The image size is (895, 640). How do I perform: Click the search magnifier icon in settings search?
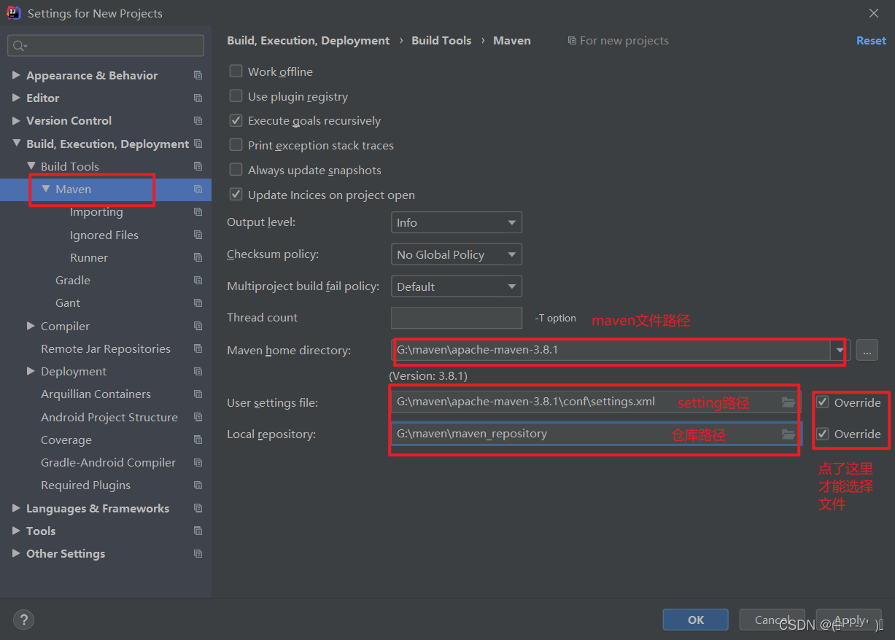(19, 45)
